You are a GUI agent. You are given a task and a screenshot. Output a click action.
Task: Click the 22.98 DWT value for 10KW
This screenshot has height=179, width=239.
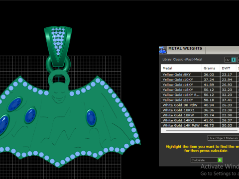tap(227, 115)
